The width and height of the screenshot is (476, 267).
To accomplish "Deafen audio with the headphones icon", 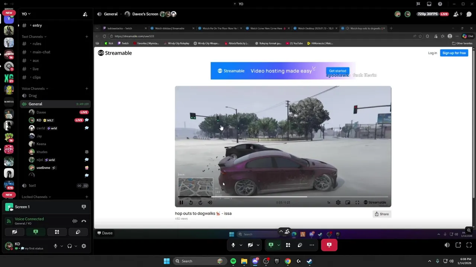I will click(x=70, y=246).
